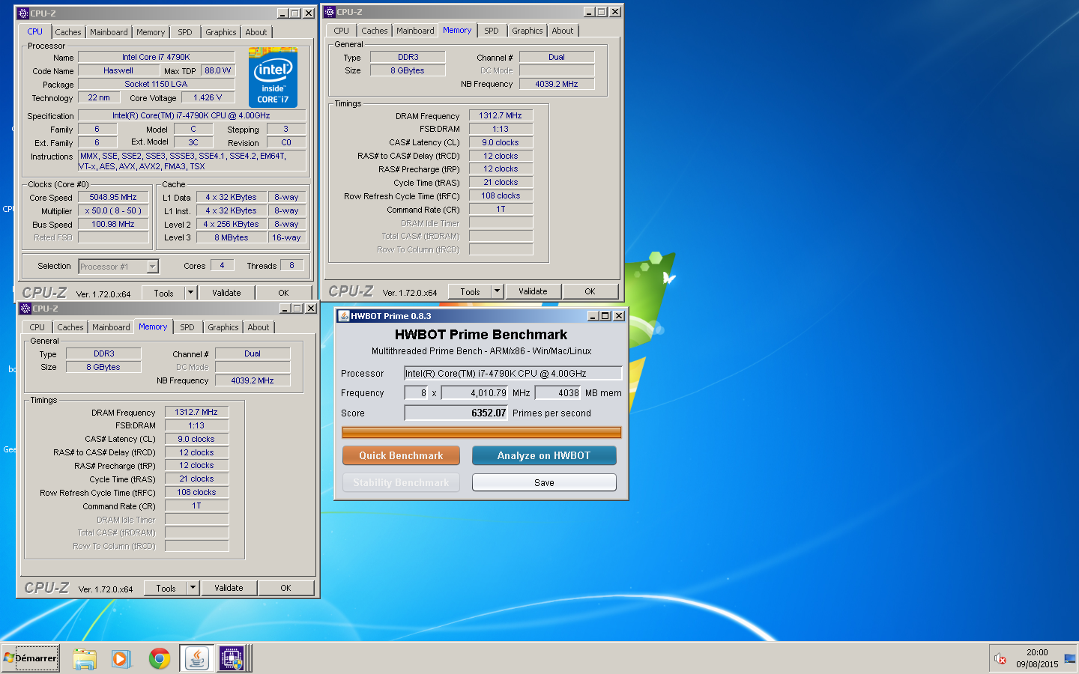
Task: Click the title bar icon of the lower Memory CPU-Z window
Action: 25,309
